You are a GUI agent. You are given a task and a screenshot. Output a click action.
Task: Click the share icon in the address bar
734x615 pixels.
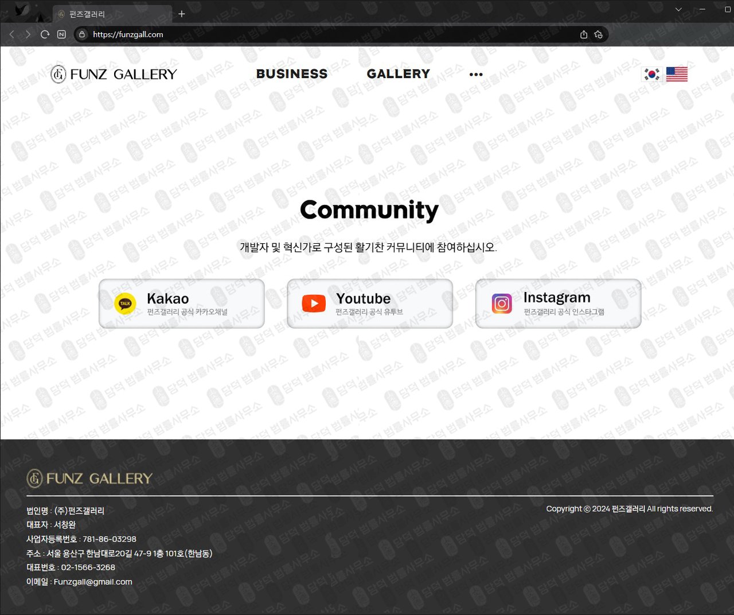coord(584,34)
